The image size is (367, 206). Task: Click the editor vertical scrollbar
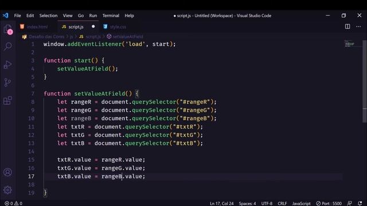pos(365,81)
